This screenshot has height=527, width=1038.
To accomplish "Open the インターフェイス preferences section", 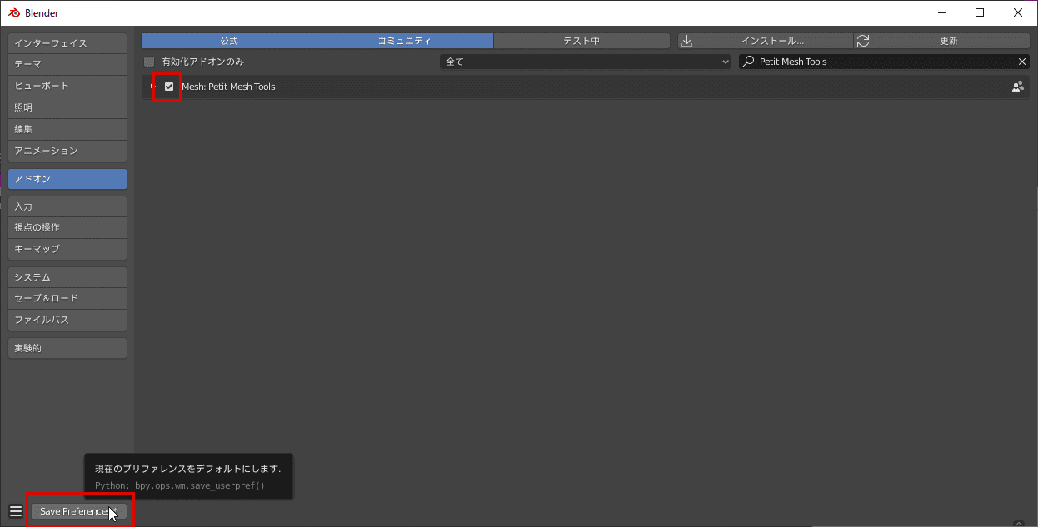I will coord(67,43).
